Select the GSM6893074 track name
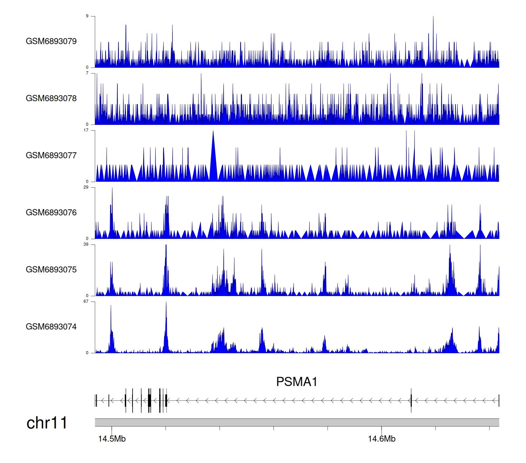The width and height of the screenshot is (526, 463). (51, 327)
